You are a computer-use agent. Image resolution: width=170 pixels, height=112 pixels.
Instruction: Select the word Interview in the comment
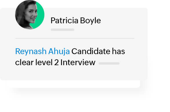tap(78, 63)
